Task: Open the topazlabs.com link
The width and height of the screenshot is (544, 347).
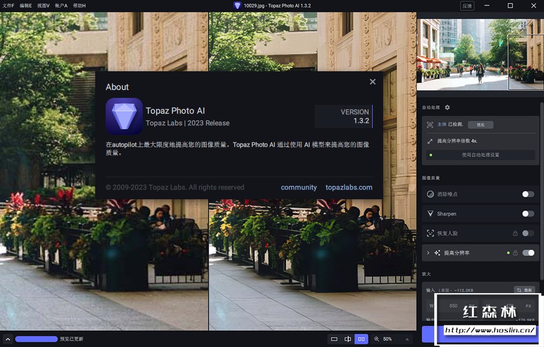Action: coord(349,187)
